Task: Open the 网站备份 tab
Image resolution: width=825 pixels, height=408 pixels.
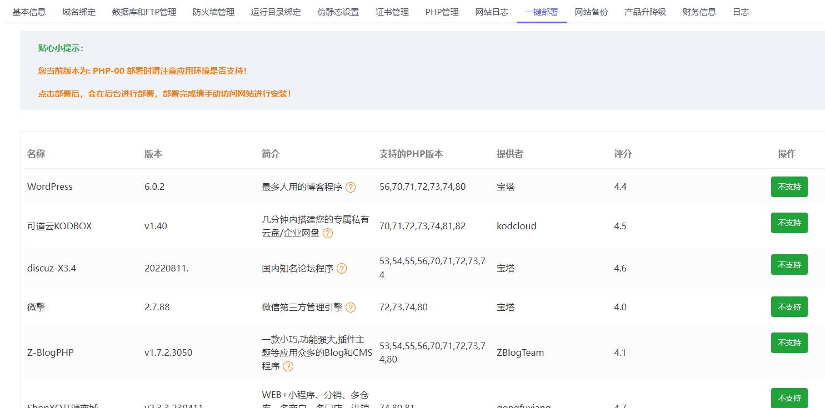Action: click(x=591, y=12)
